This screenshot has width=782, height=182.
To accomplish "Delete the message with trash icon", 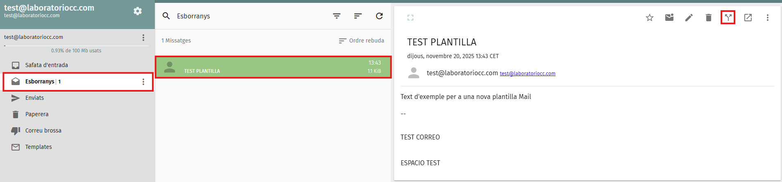I will (709, 18).
